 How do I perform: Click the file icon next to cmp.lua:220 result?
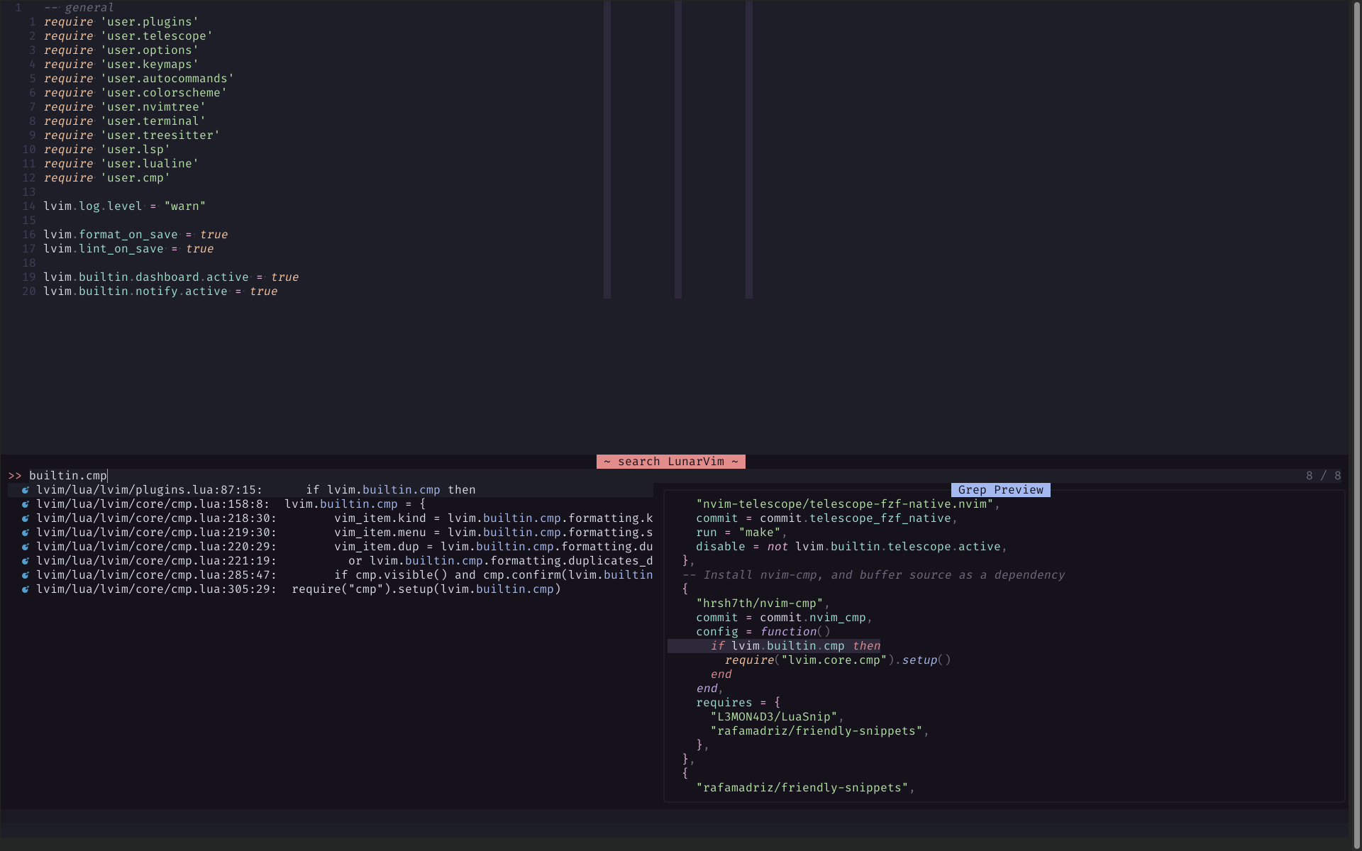point(25,546)
